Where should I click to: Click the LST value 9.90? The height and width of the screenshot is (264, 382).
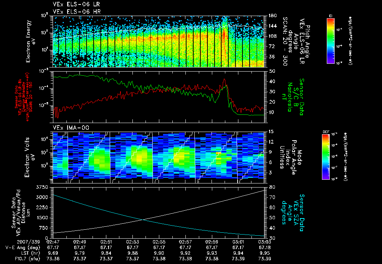159,253
